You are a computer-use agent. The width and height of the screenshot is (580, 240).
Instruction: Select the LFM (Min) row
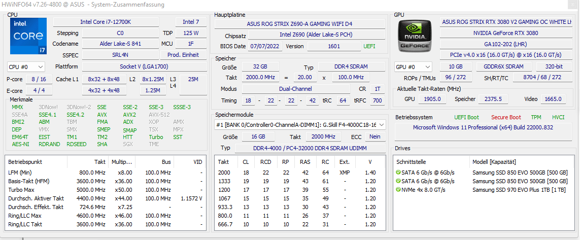(x=106, y=173)
